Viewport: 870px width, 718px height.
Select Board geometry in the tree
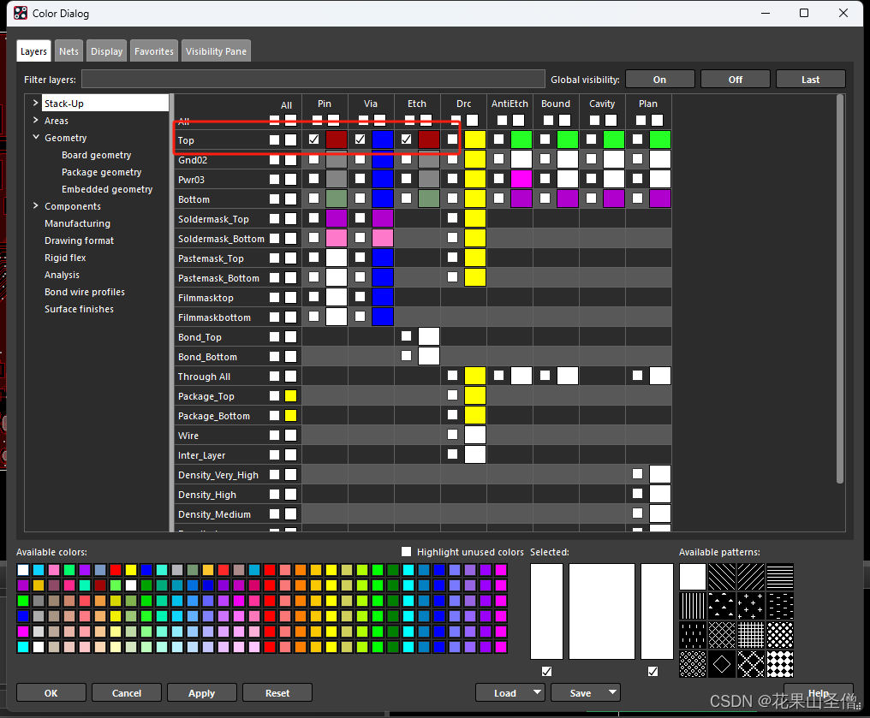point(97,155)
